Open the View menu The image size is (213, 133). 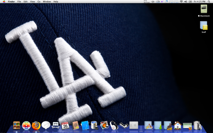tap(33, 2)
